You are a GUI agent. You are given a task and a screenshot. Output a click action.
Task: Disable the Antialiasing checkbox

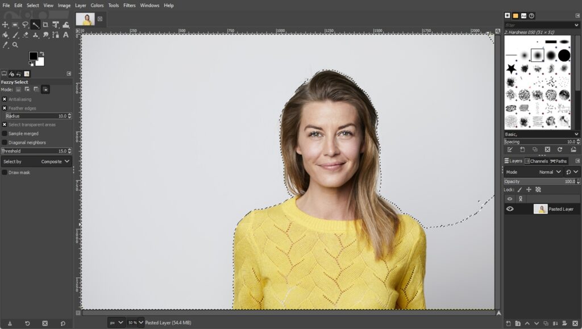pos(5,99)
